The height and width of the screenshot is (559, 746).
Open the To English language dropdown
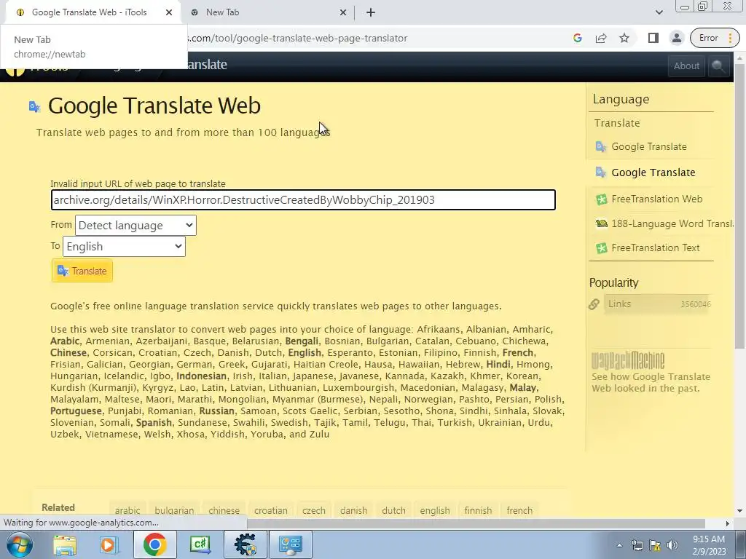124,246
